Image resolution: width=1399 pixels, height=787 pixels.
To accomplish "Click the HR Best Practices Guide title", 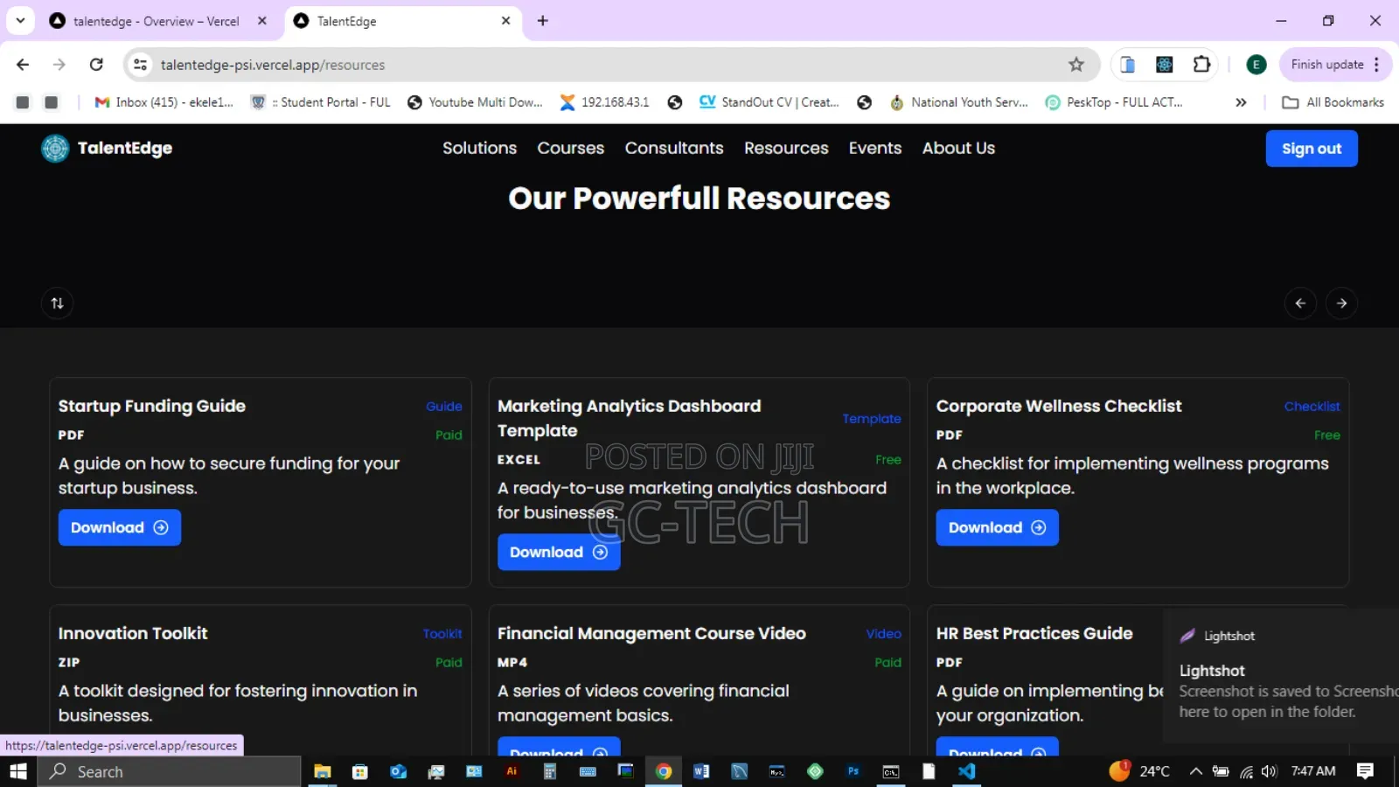I will tap(1034, 633).
